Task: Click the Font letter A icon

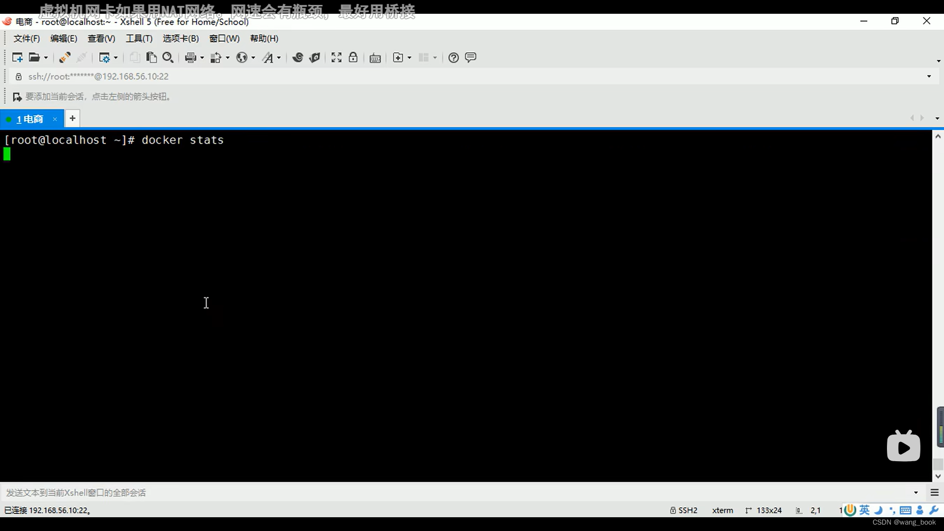Action: coord(267,58)
